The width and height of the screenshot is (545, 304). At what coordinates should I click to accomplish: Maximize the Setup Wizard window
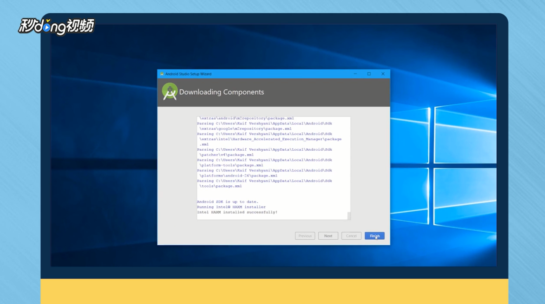(x=369, y=74)
